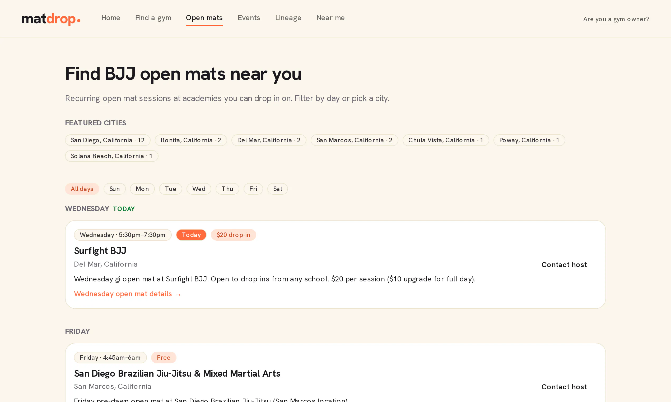671x402 pixels.
Task: Click the FRIDAY section heading
Action: point(77,331)
